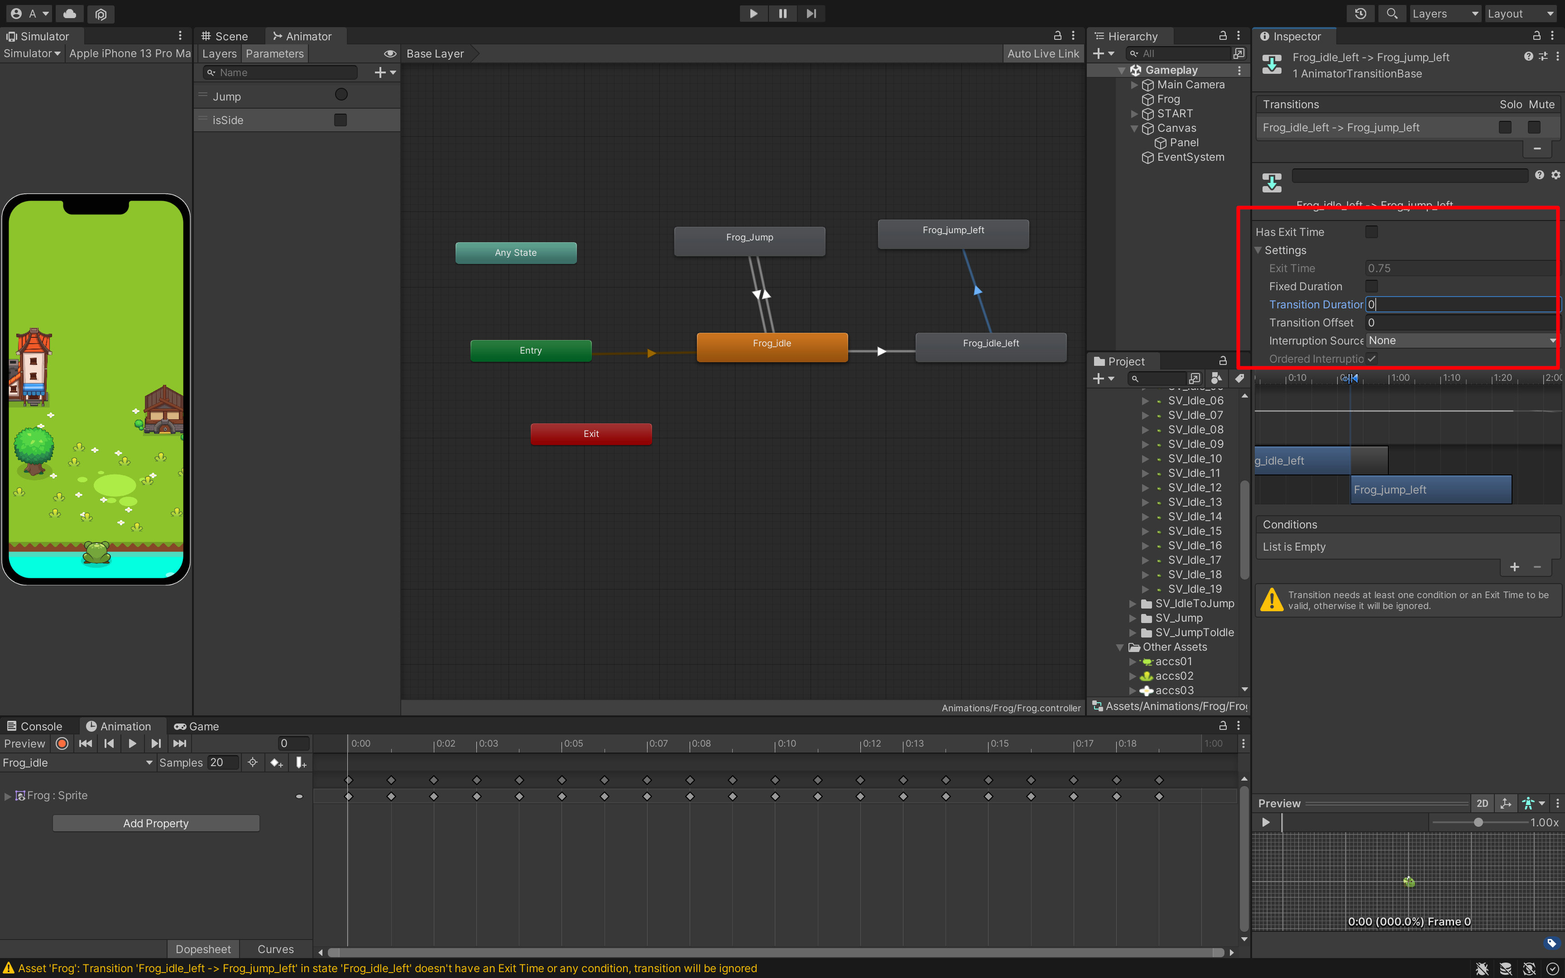Select the Parameters tab in Animator
The height and width of the screenshot is (978, 1565).
coord(275,54)
